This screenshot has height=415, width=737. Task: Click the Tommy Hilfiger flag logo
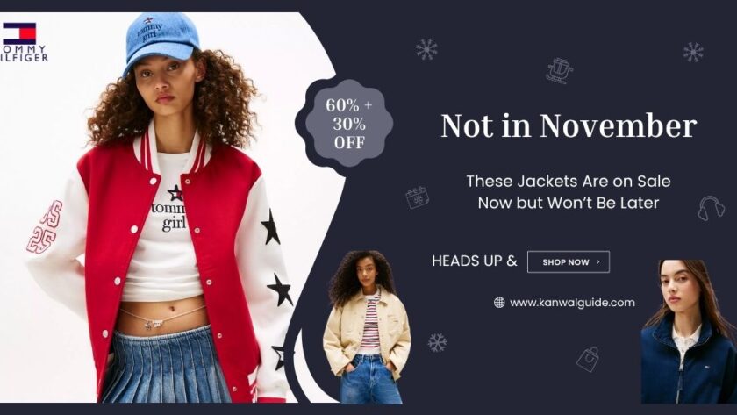click(19, 32)
